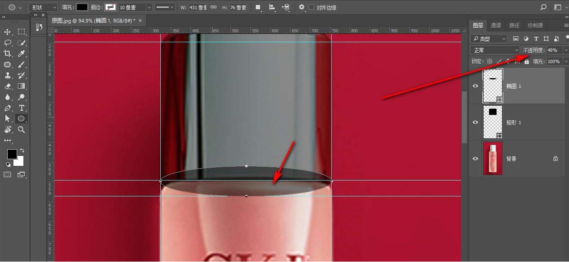569x262 pixels.
Task: Open the shape settings gear in options bar
Action: 301,7
